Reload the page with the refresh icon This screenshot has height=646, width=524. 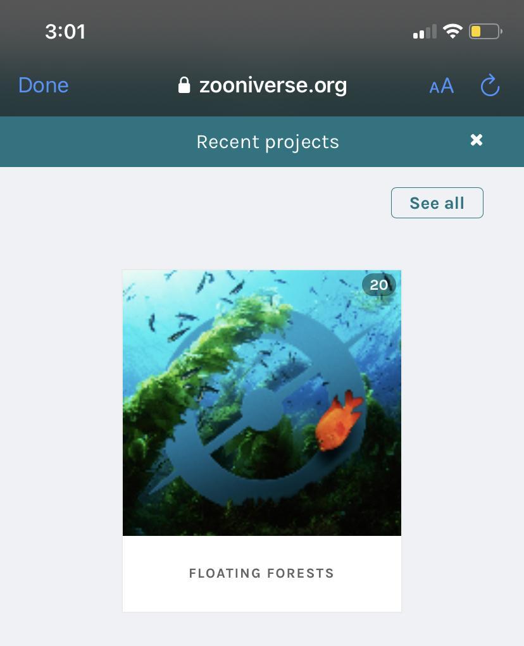click(490, 85)
